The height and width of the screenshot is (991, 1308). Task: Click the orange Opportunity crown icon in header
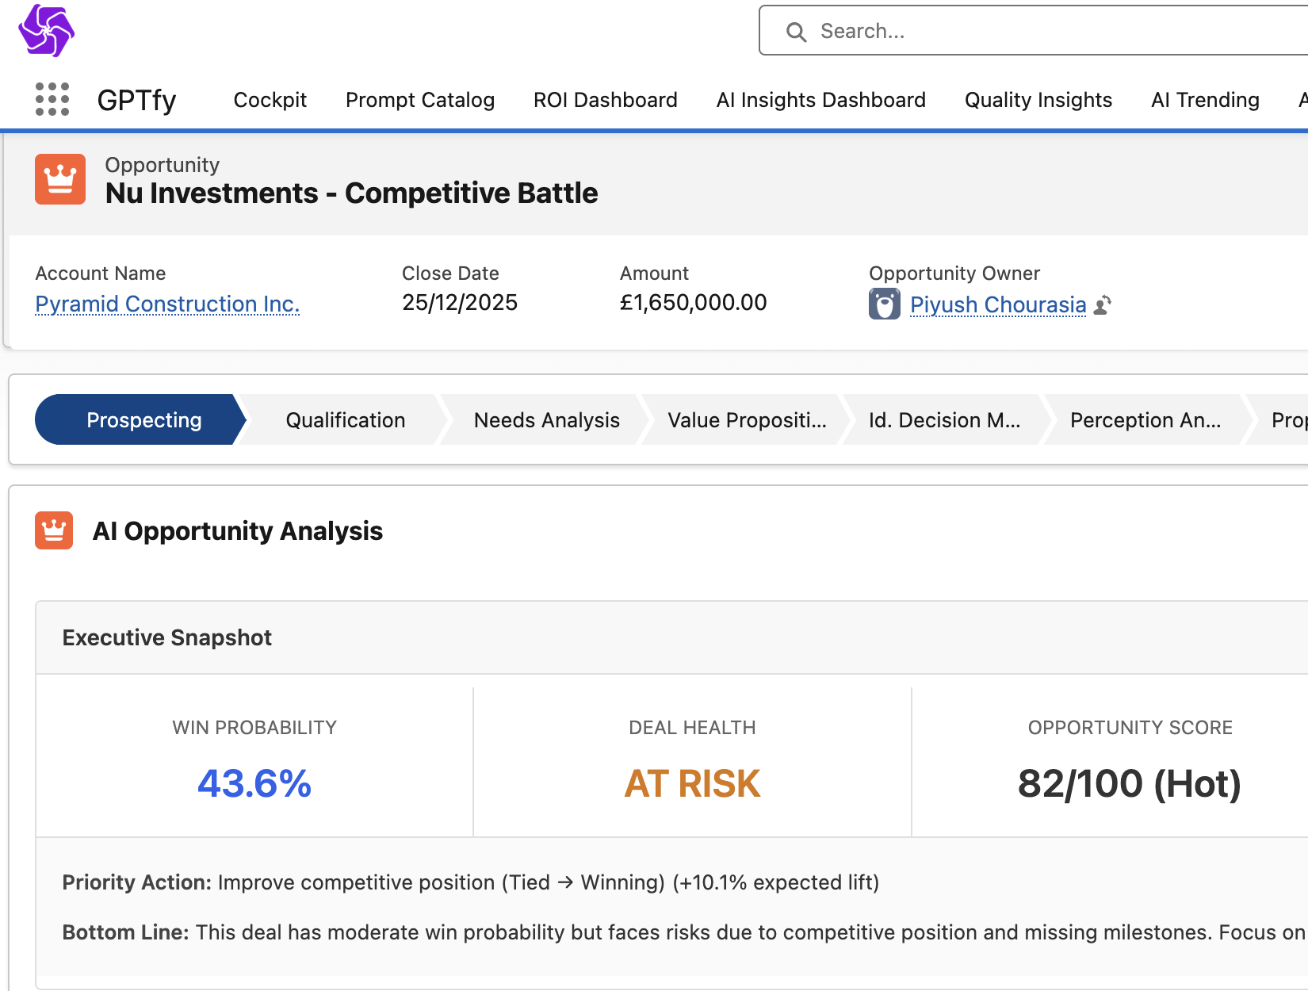click(x=60, y=179)
